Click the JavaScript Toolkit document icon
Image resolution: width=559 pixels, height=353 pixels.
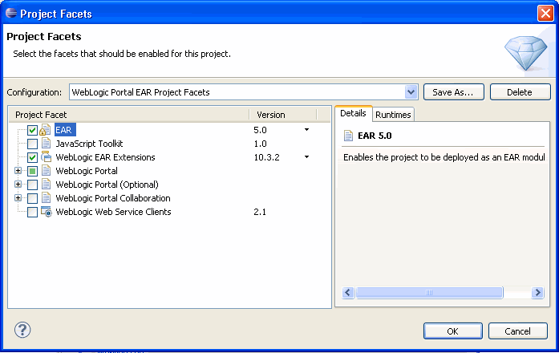click(x=46, y=144)
